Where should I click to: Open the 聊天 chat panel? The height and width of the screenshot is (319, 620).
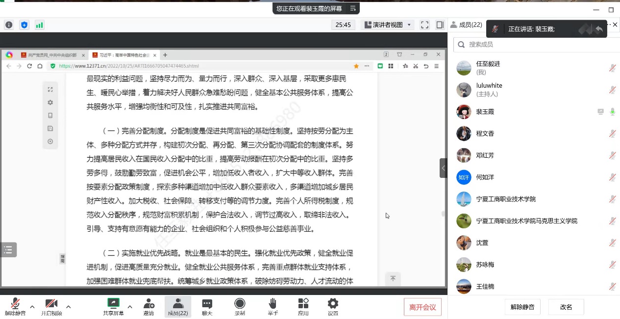pyautogui.click(x=207, y=307)
